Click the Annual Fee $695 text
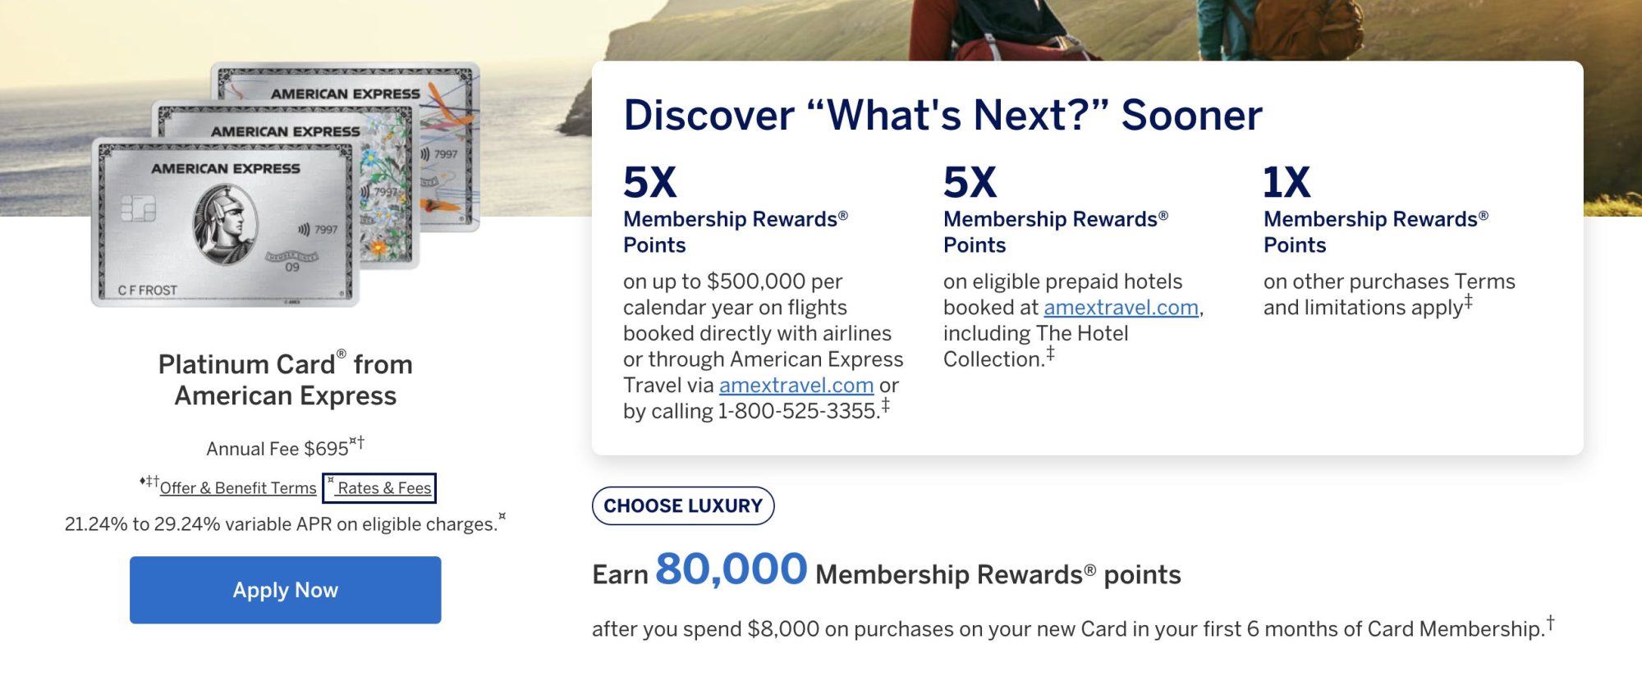Viewport: 1642px width, 690px height. [277, 449]
